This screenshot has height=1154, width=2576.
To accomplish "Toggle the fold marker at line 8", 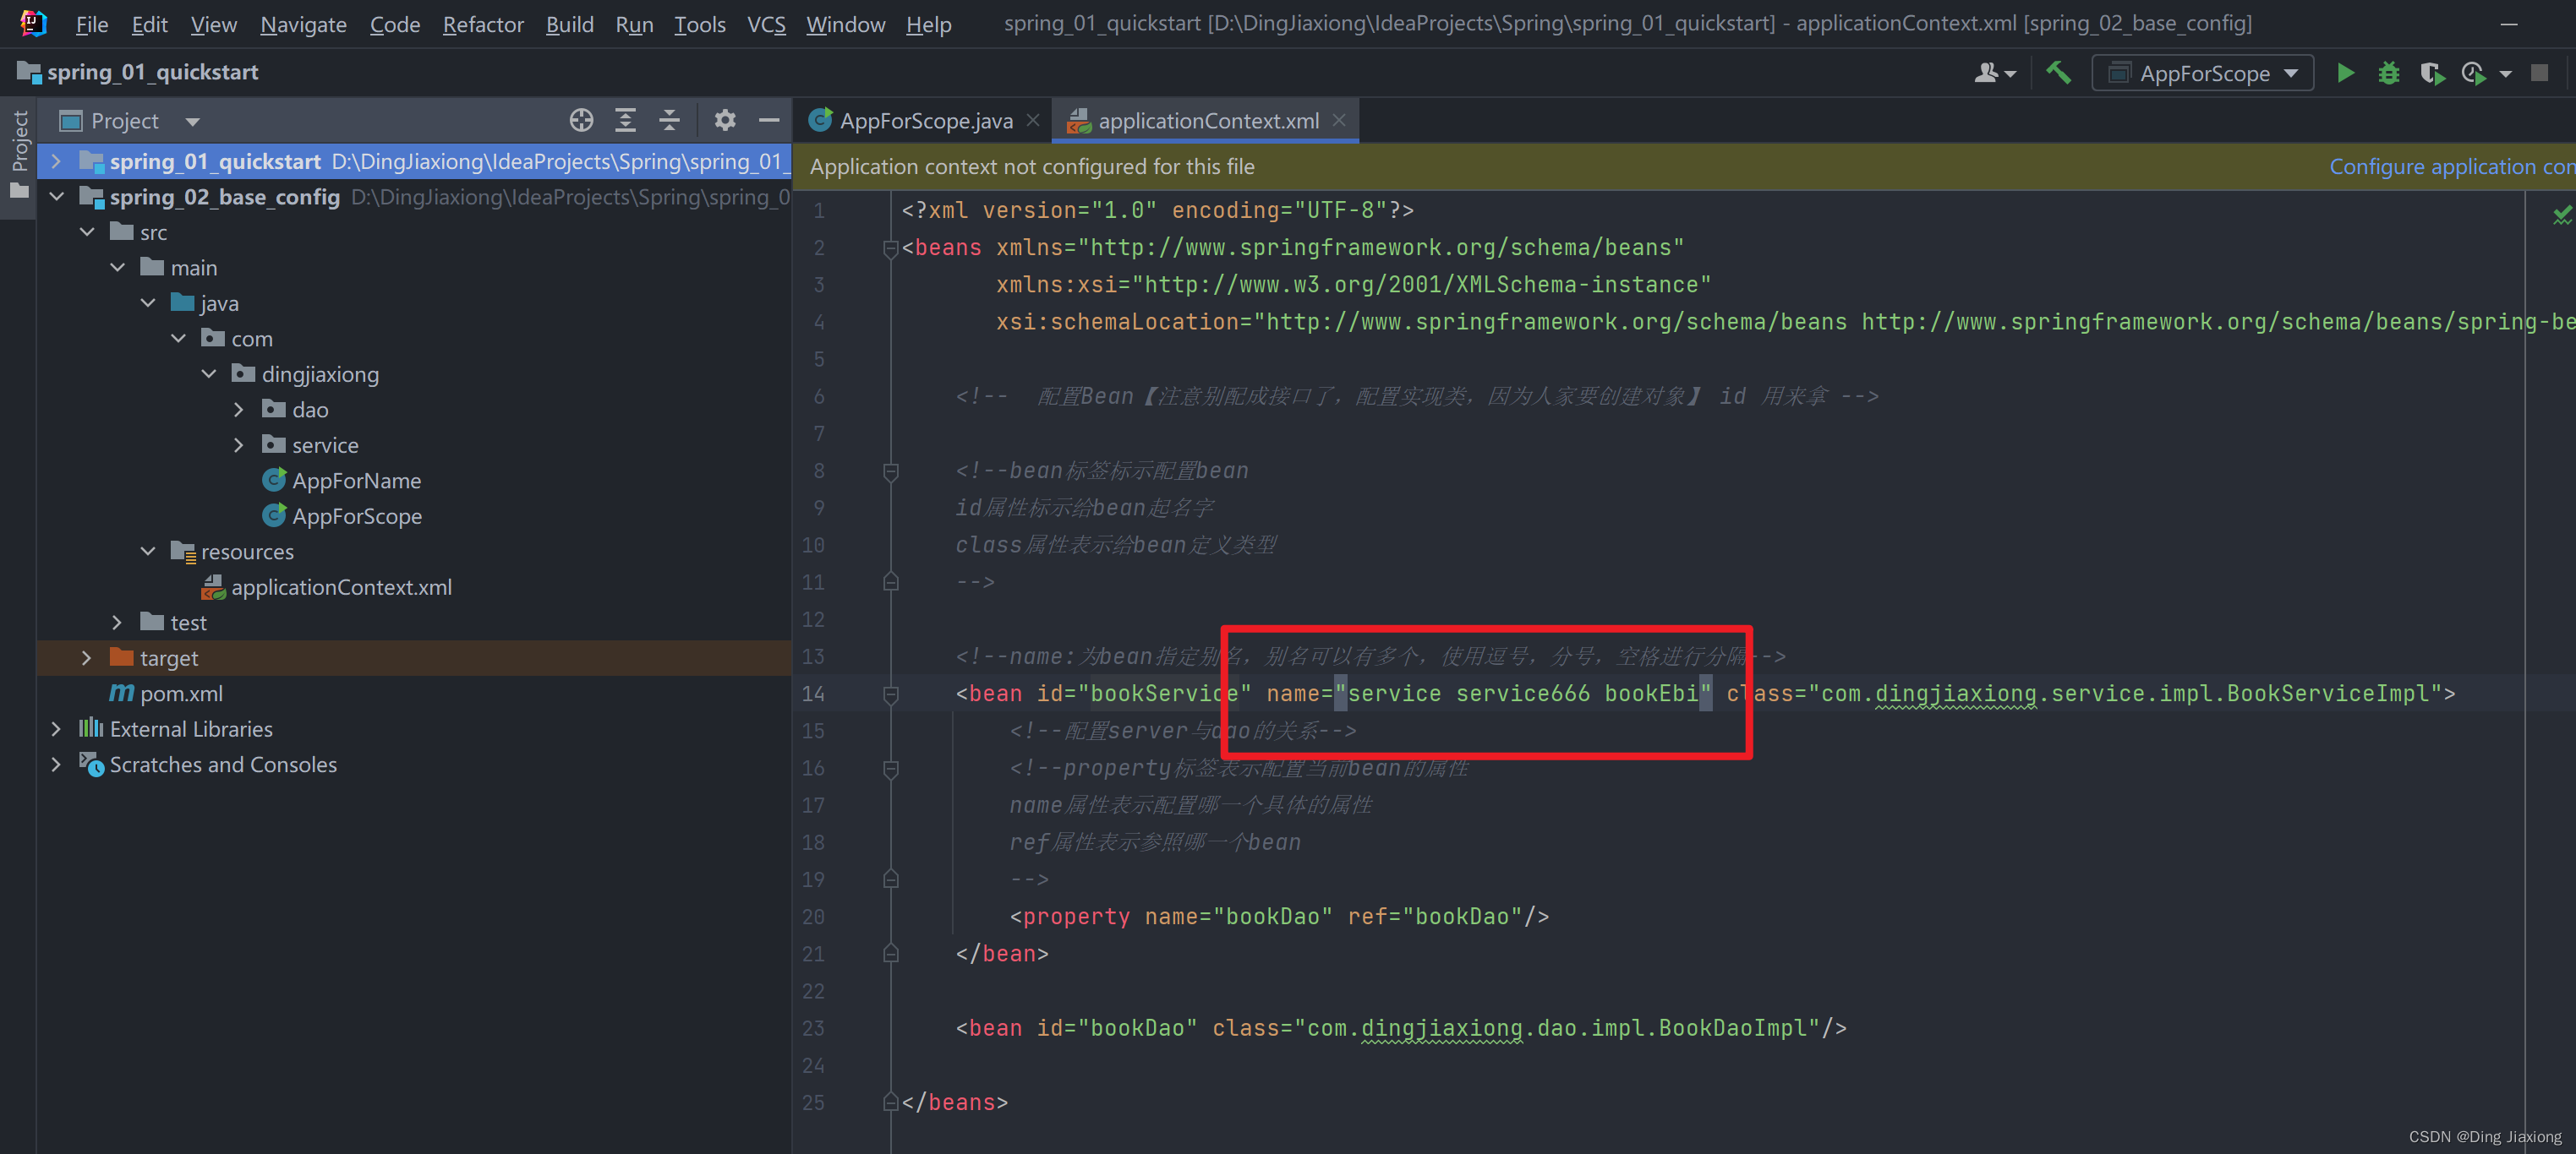I will 891,471.
